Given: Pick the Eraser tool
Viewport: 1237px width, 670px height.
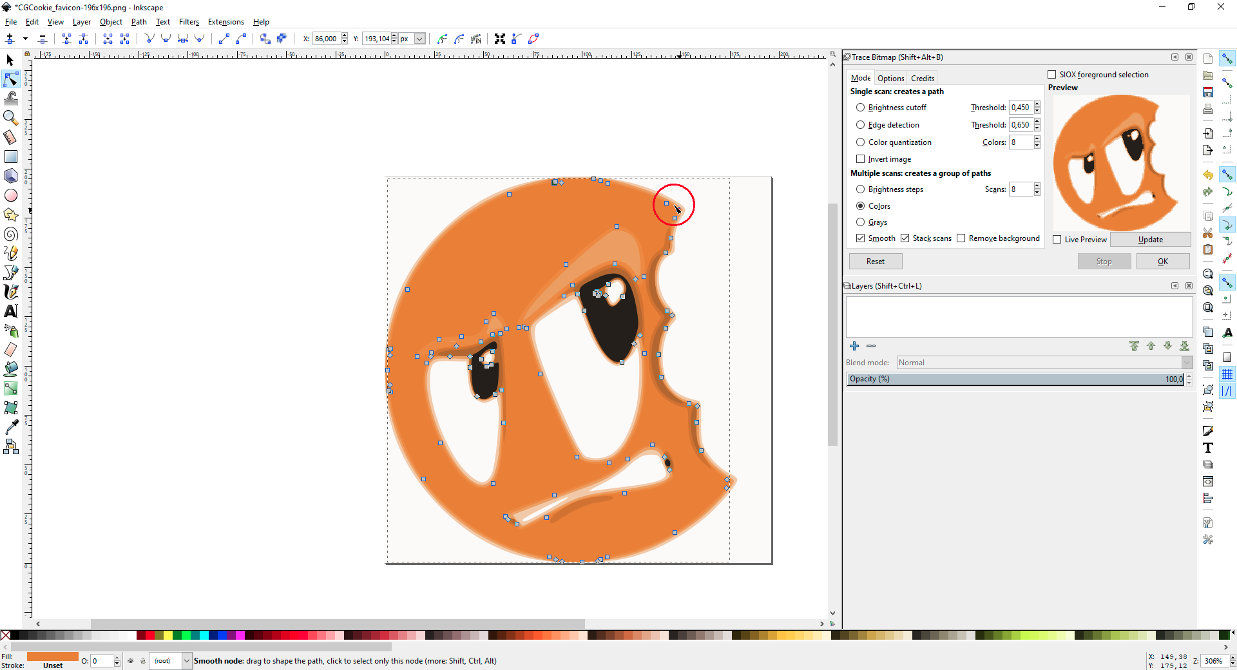Looking at the screenshot, I should pyautogui.click(x=10, y=350).
